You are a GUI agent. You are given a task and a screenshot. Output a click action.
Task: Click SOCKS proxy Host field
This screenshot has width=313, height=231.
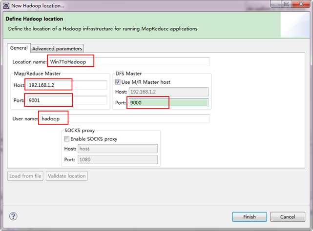[x=118, y=149]
